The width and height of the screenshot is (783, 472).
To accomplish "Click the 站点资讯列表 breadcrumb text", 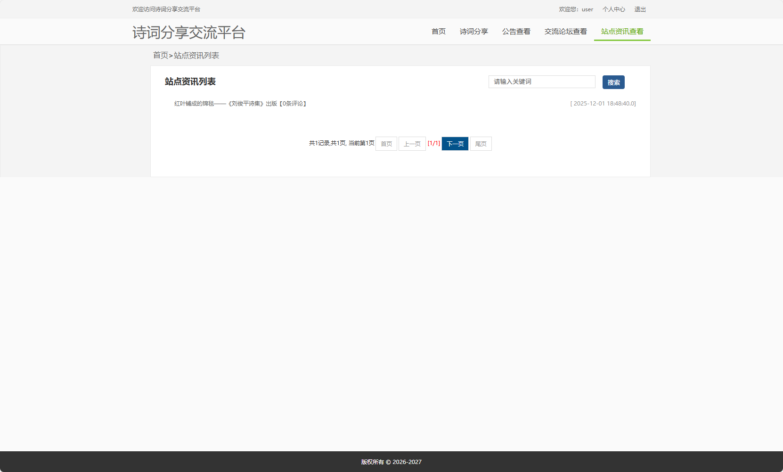I will pyautogui.click(x=196, y=55).
